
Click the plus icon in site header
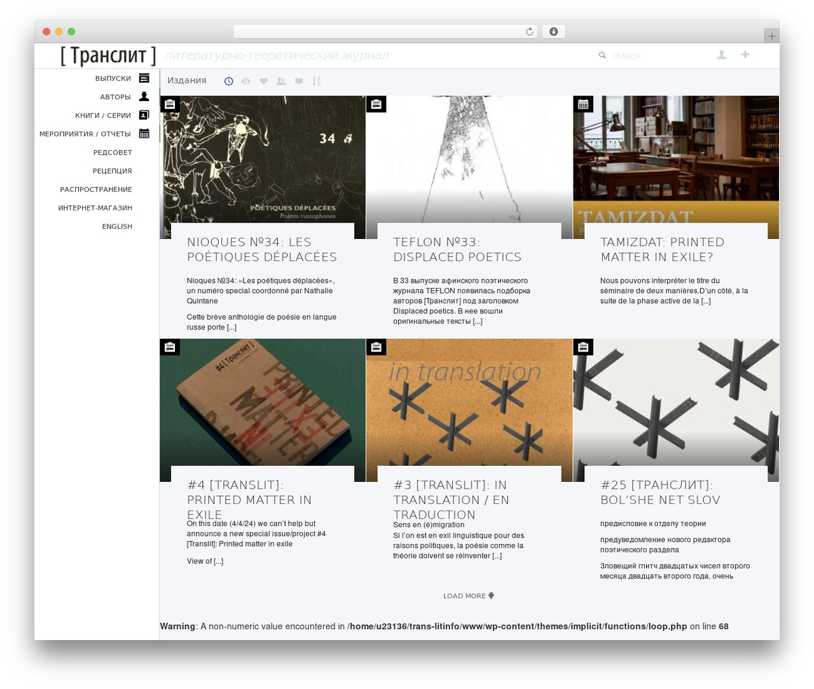[745, 55]
